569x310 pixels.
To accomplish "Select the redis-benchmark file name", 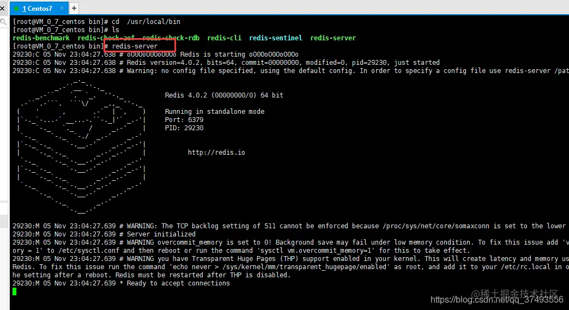I will pyautogui.click(x=41, y=38).
